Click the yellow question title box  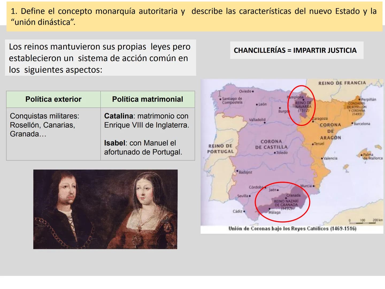[194, 16]
